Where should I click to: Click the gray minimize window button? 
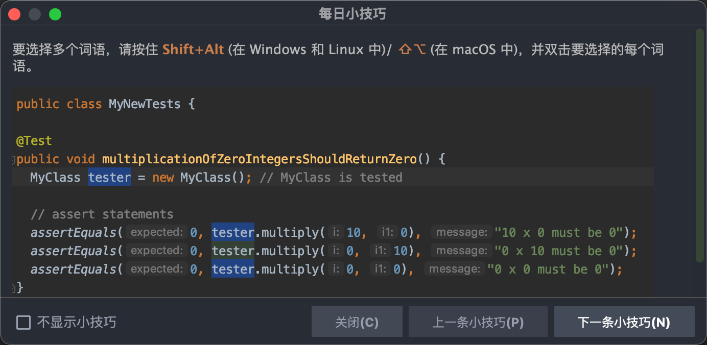click(35, 14)
